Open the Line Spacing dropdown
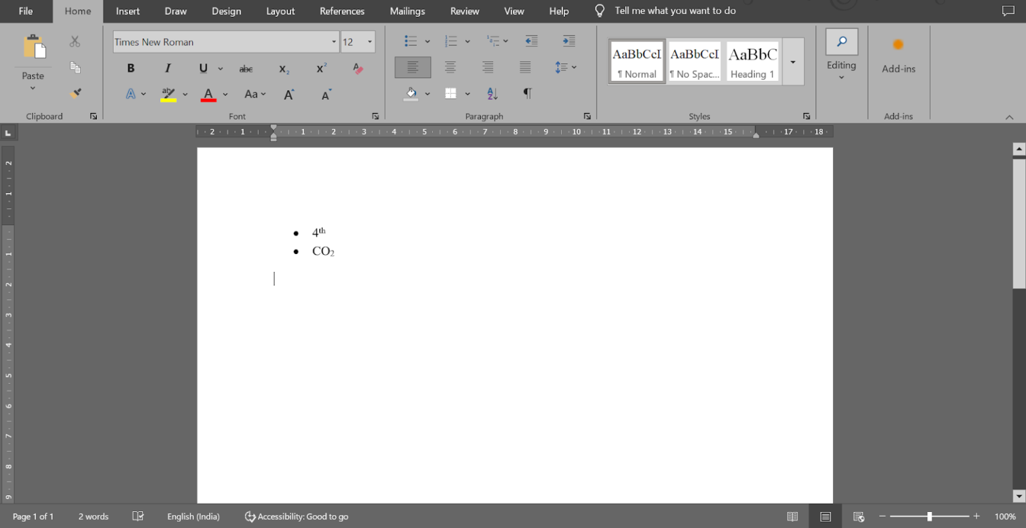Screen dimensions: 1026x528 coord(566,68)
